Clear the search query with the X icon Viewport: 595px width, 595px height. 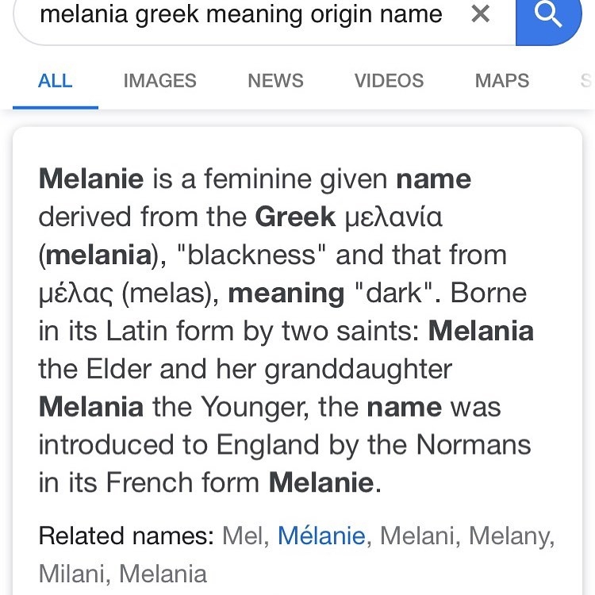481,14
